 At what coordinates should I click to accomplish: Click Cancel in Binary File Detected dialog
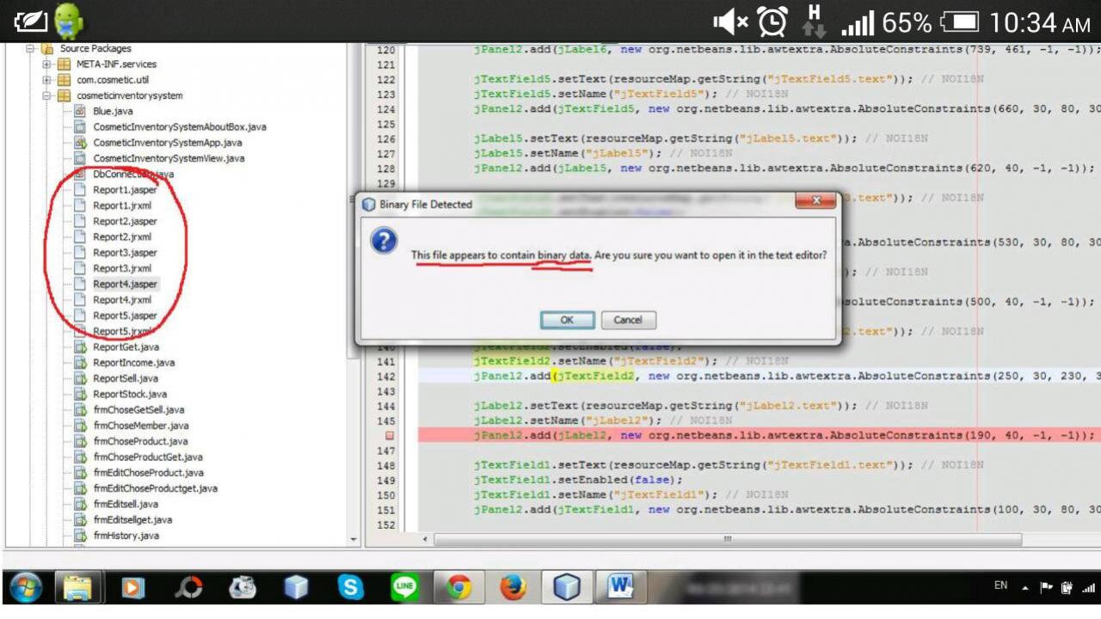coord(628,320)
